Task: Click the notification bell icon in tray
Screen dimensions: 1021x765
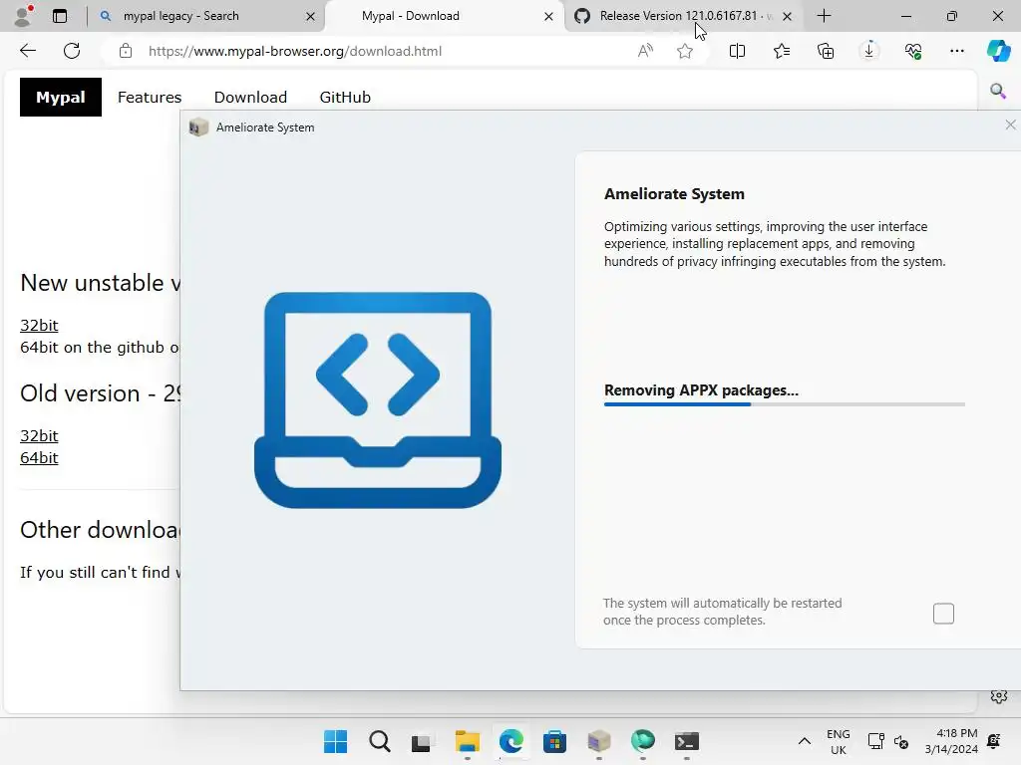Action: pos(994,741)
